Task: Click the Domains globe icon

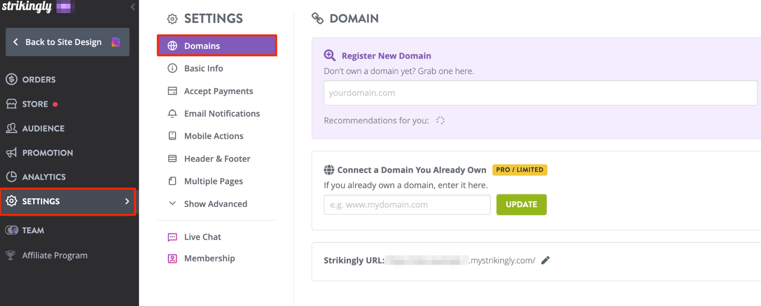Action: pos(172,46)
